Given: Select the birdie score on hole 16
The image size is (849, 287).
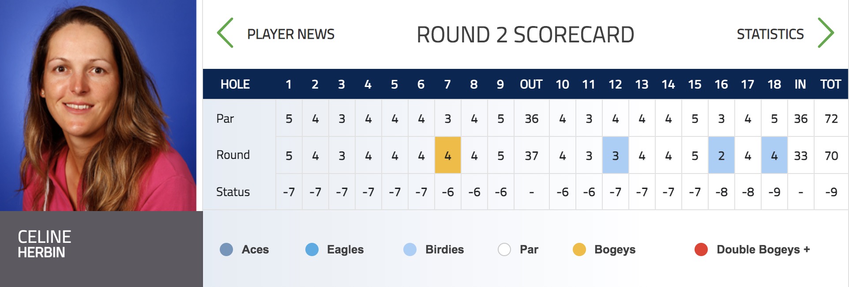Looking at the screenshot, I should pyautogui.click(x=721, y=155).
